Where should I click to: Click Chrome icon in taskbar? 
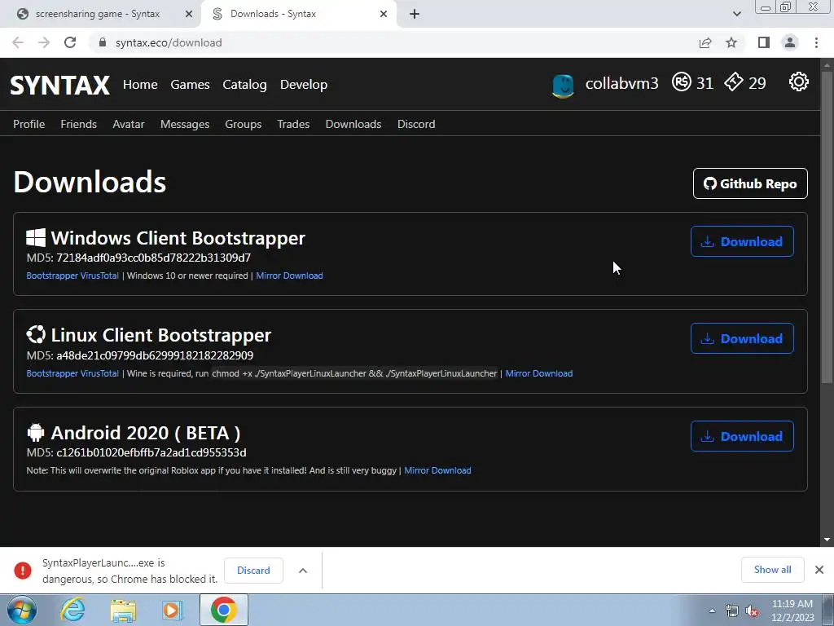224,610
